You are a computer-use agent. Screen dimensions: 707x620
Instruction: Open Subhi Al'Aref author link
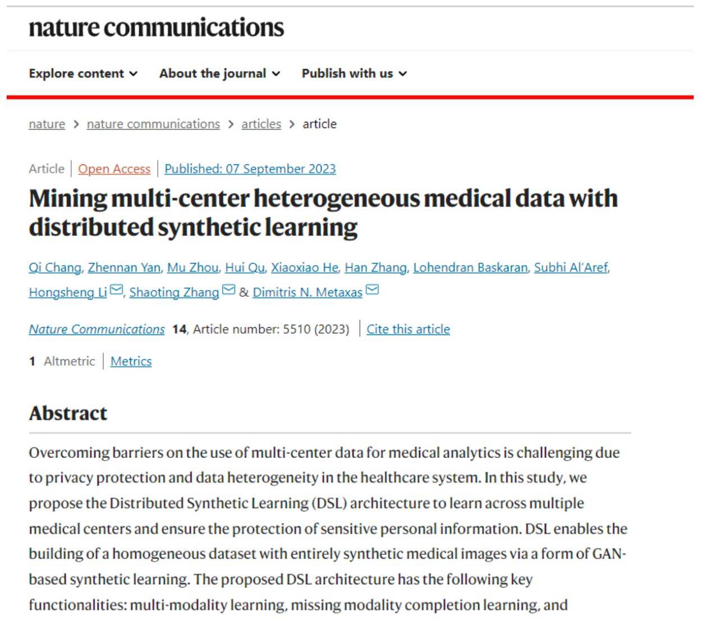pyautogui.click(x=570, y=268)
